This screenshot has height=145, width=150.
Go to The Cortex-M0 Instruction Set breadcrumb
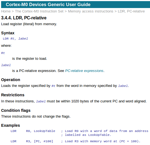[39, 11]
